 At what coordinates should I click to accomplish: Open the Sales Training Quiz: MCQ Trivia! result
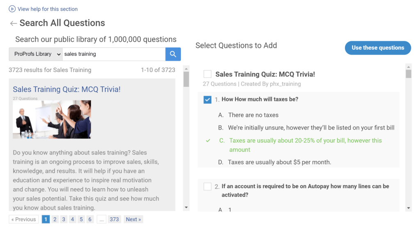tap(66, 89)
